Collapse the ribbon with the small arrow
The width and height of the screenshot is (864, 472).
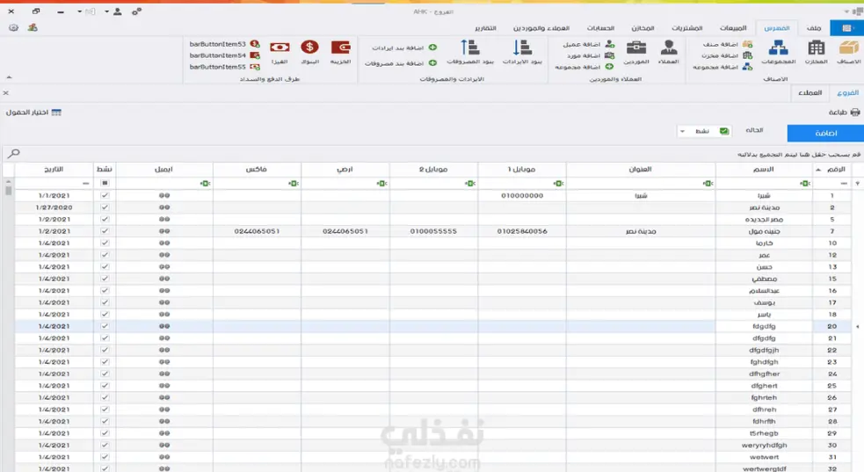click(x=9, y=77)
